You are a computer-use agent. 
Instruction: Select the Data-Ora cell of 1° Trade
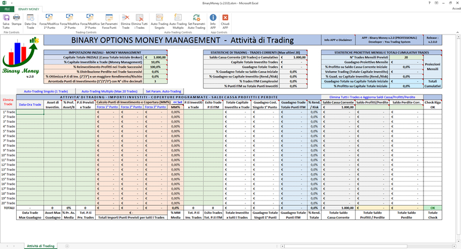30,112
